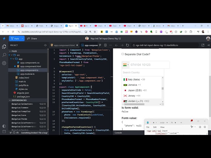Click the StackBlitz lightning bolt logo
This screenshot has width=211, height=158.
(4, 39)
